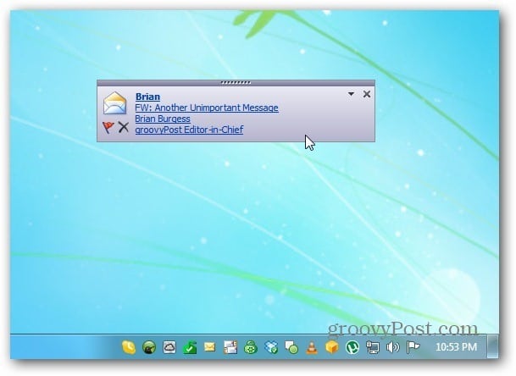This screenshot has width=516, height=376.
Task: Open the Outlook new mail envelope tray icon
Action: [x=209, y=346]
